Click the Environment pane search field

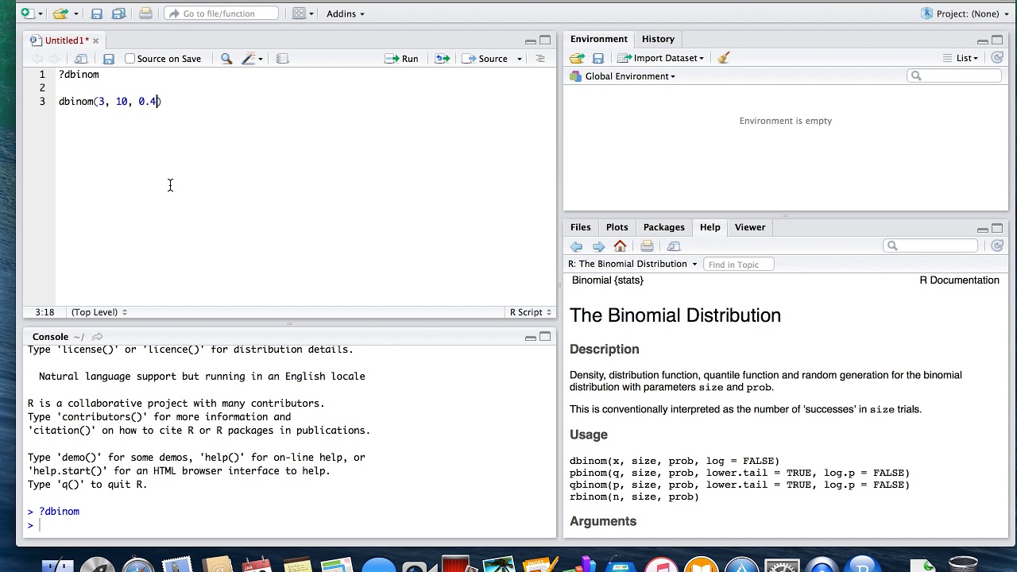click(x=953, y=75)
